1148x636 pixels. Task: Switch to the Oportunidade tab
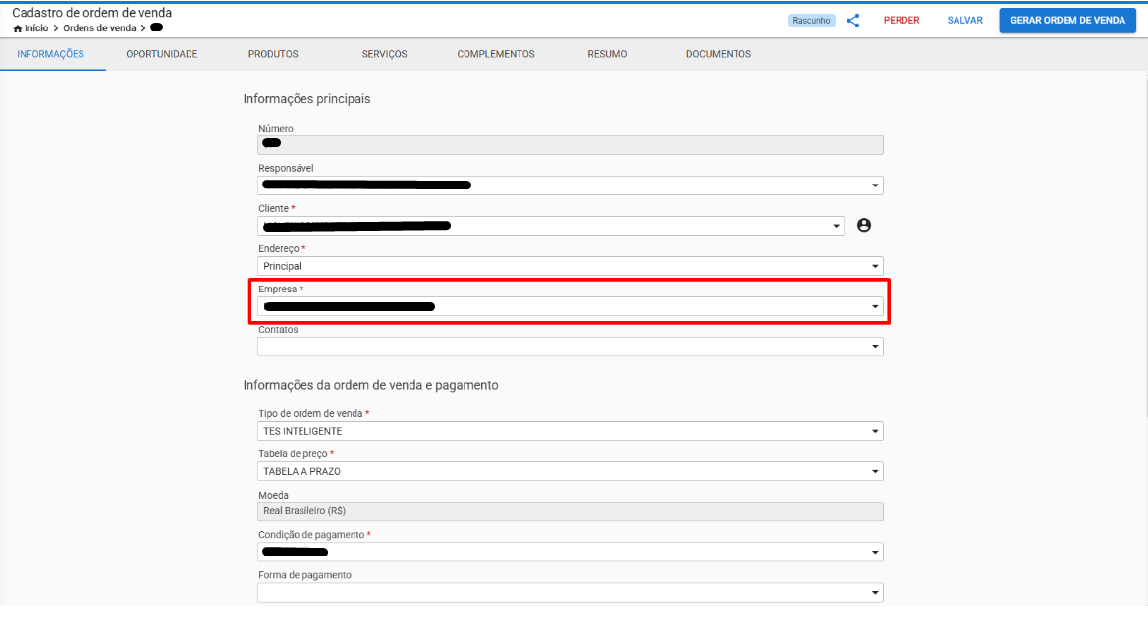[x=162, y=54]
